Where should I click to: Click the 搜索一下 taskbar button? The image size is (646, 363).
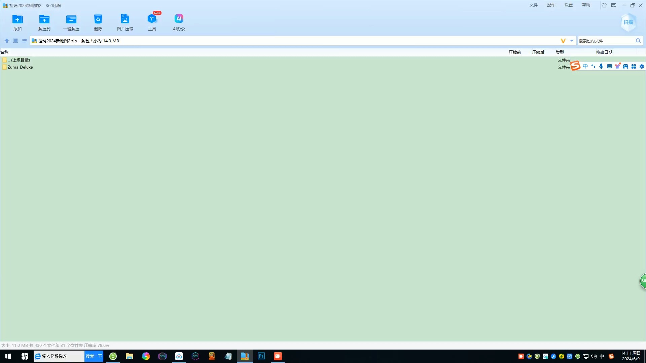click(94, 356)
